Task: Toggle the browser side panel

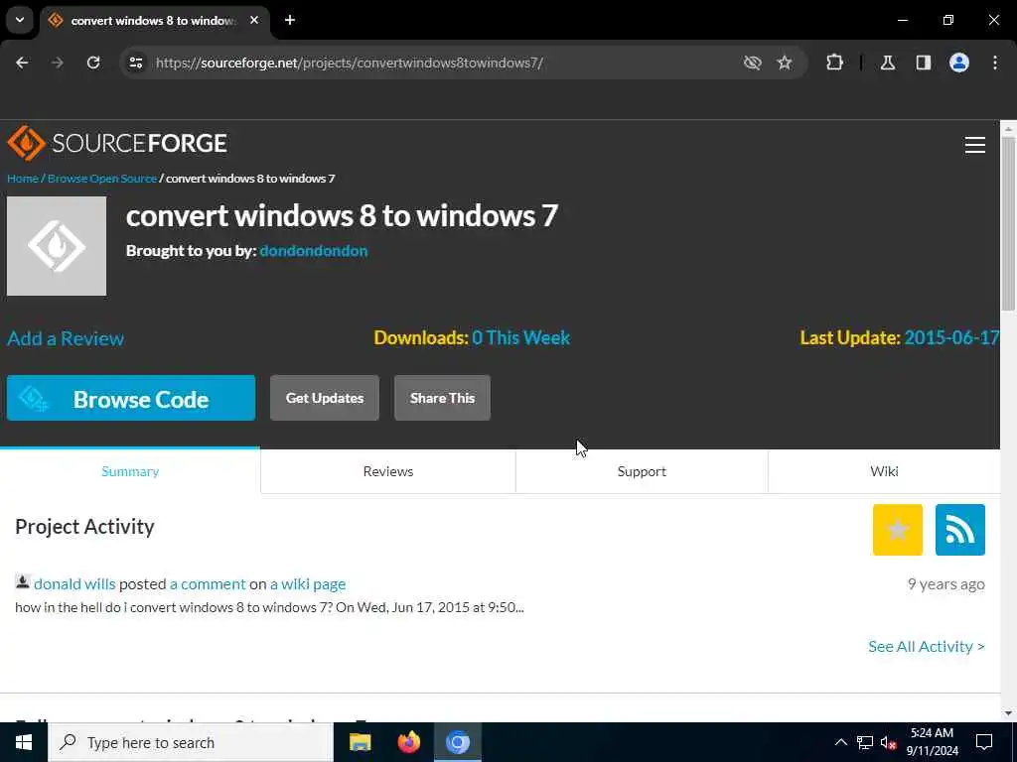Action: (x=924, y=63)
